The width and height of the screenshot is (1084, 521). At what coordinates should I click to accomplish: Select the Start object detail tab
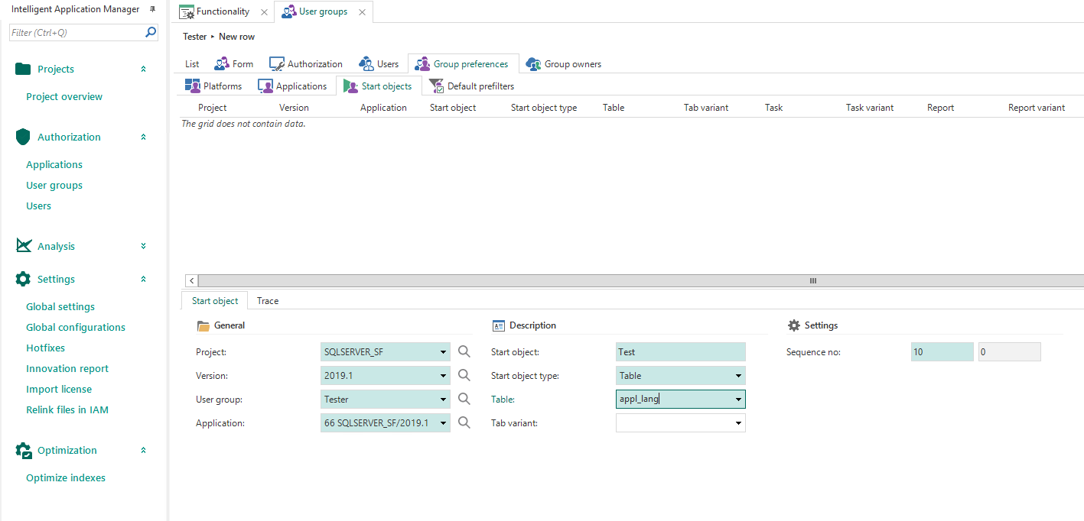pyautogui.click(x=215, y=301)
